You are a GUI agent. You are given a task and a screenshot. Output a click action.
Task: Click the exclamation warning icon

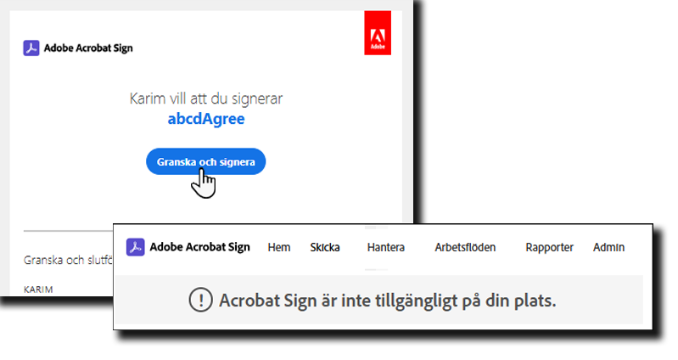click(199, 301)
